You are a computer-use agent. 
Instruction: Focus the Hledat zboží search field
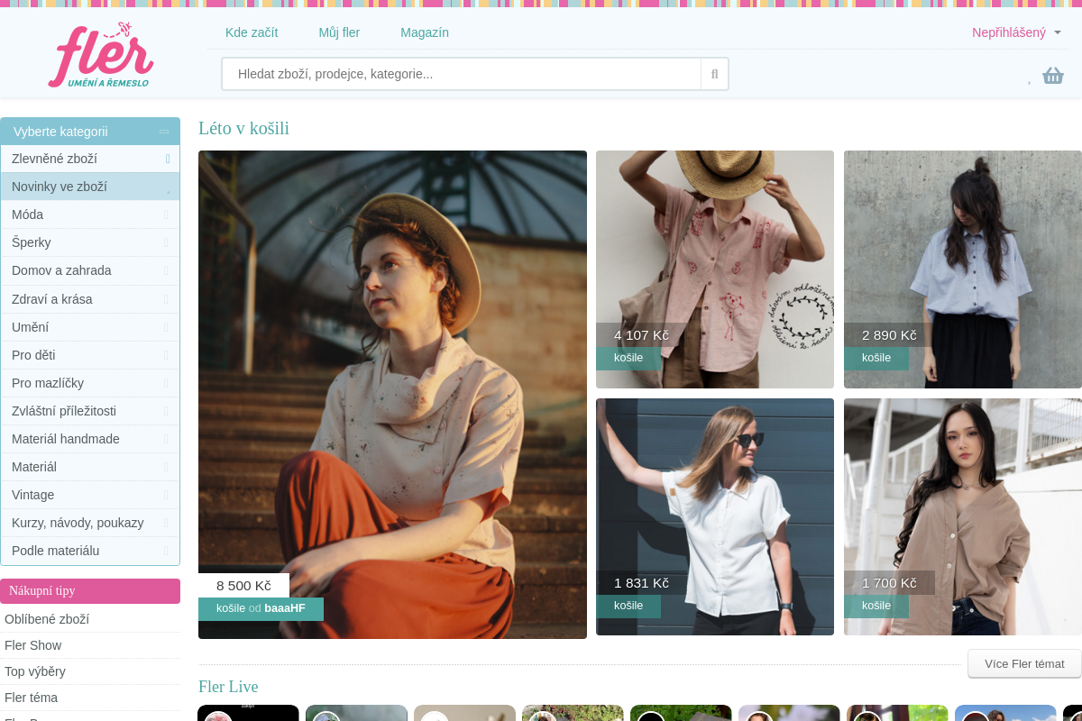click(462, 74)
